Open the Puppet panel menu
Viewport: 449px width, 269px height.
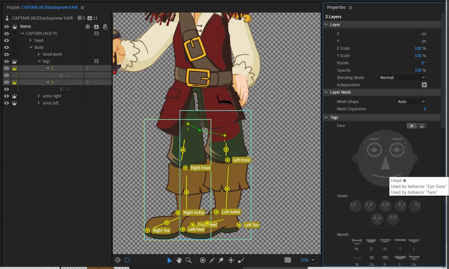pyautogui.click(x=82, y=8)
